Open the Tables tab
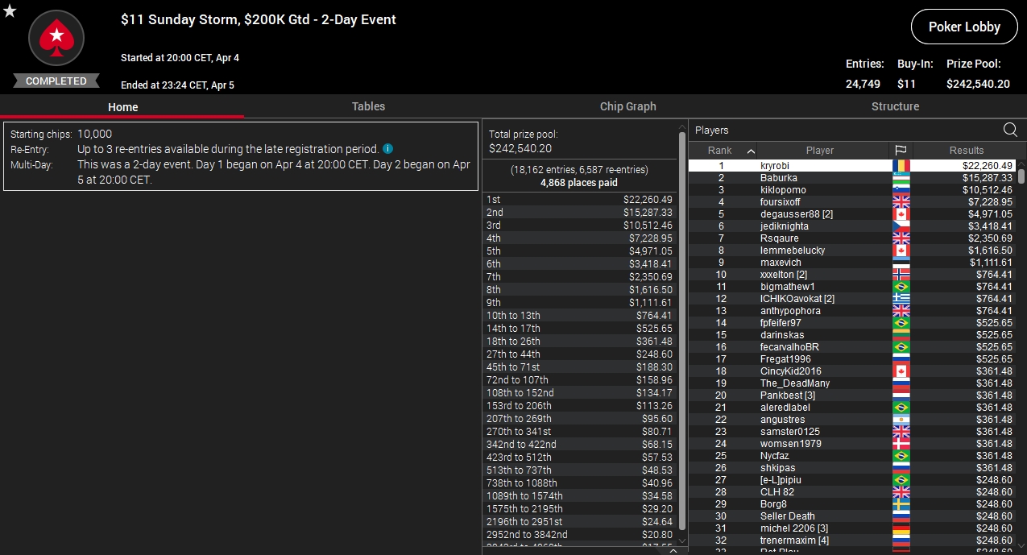 click(368, 106)
